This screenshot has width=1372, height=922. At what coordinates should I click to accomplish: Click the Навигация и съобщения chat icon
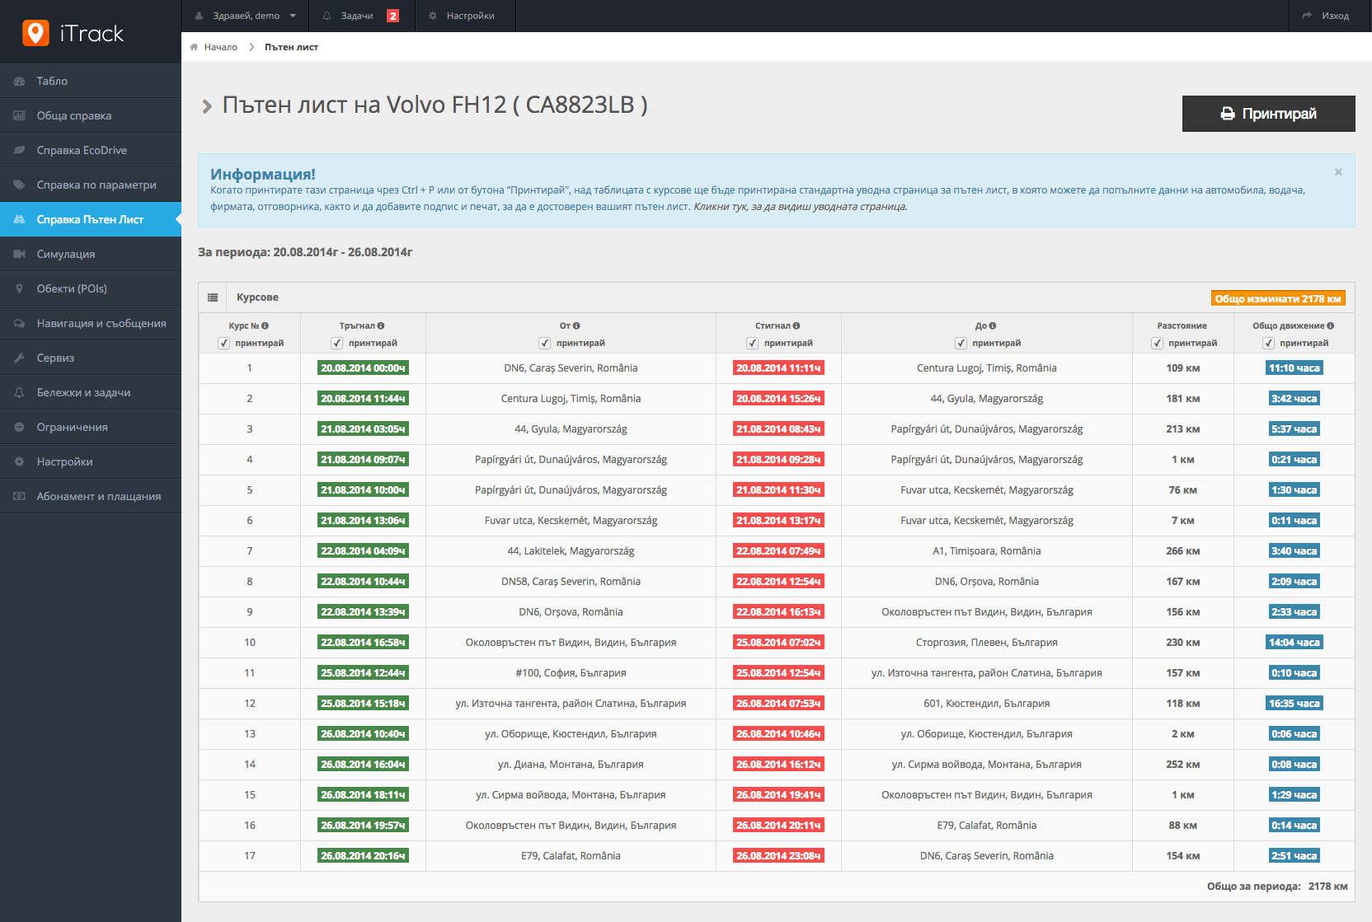click(19, 323)
